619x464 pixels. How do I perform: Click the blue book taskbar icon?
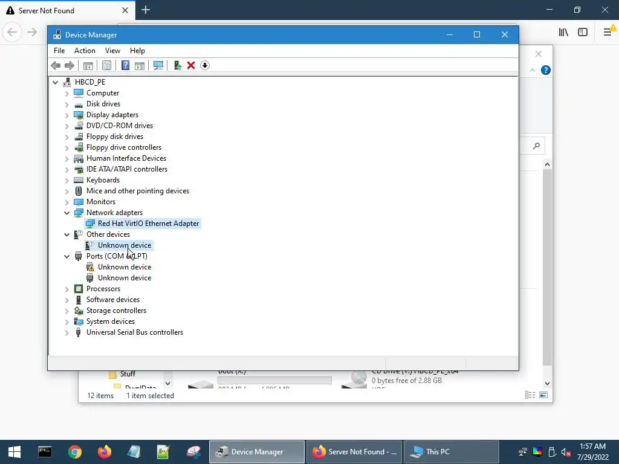tap(134, 452)
